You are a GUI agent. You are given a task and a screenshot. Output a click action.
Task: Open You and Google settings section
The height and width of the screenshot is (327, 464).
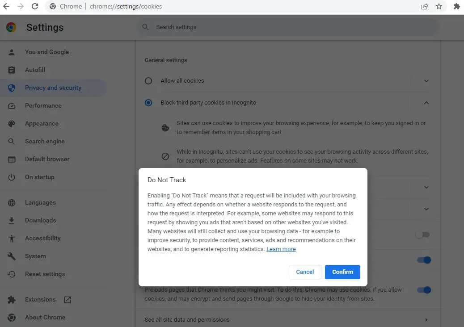tap(47, 52)
